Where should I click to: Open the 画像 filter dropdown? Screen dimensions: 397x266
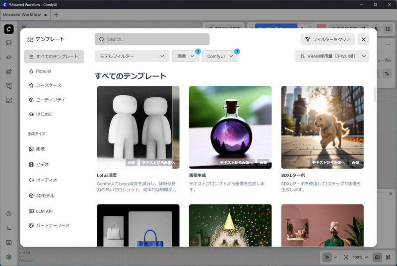point(185,56)
